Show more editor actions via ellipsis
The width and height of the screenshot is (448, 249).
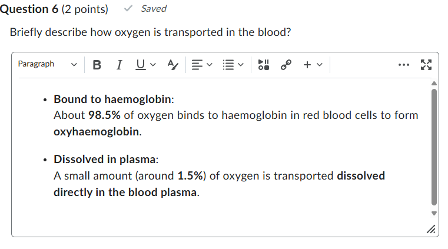[x=404, y=65]
